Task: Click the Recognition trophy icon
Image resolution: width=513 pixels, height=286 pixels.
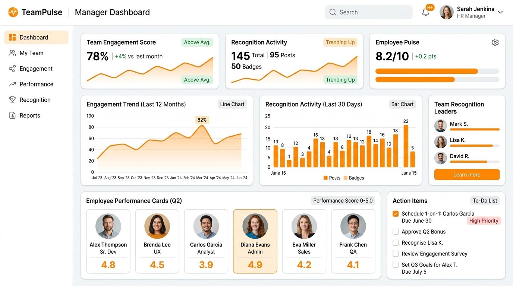Action: 12,100
